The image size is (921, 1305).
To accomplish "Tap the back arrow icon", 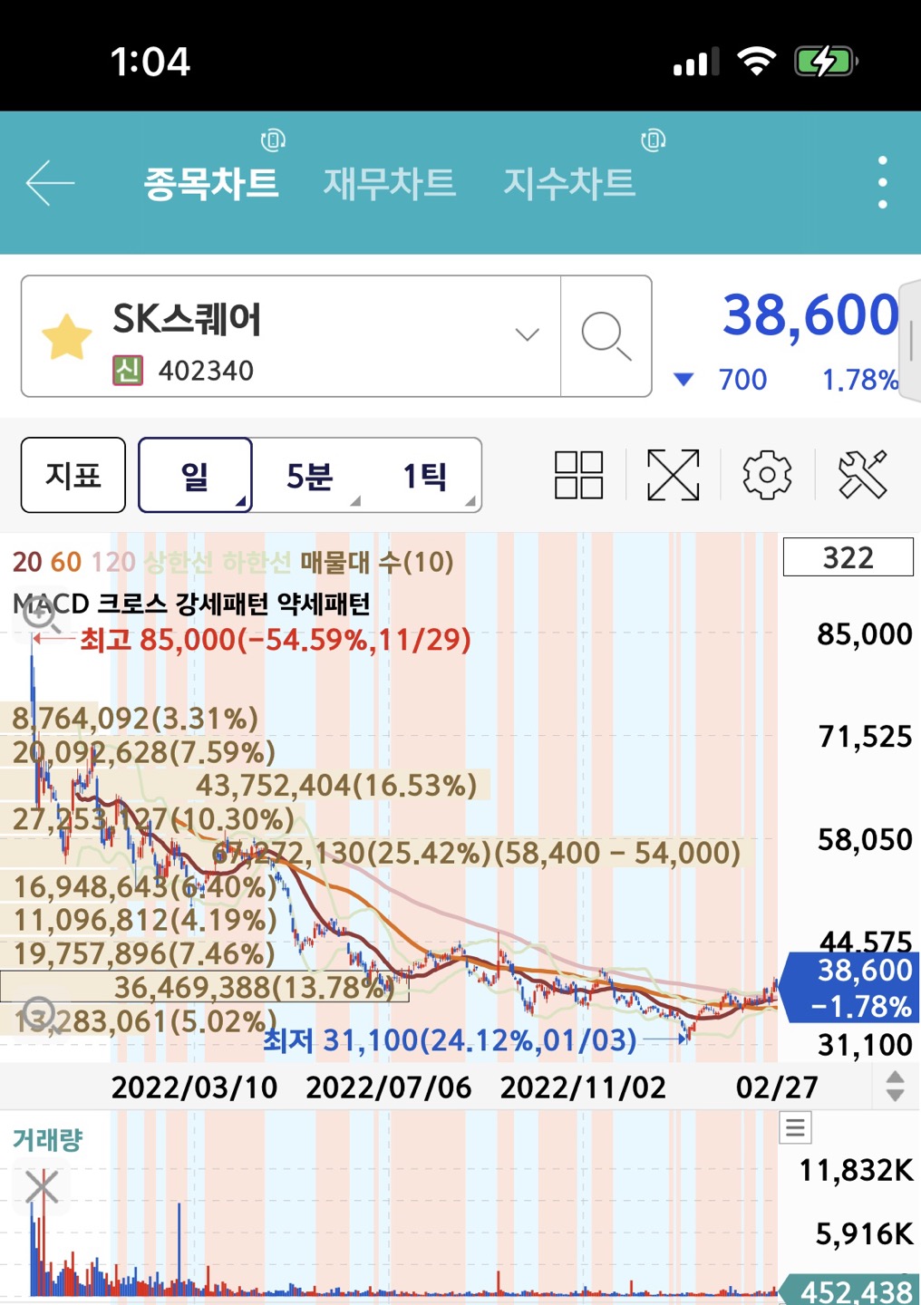I will tap(50, 182).
